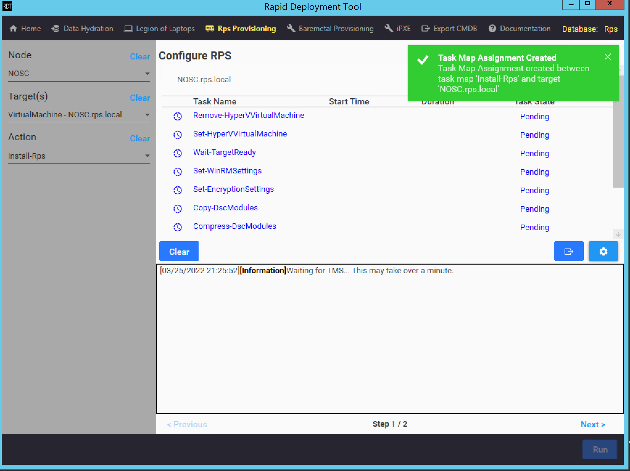
Task: Click Pending state of Remove-HyperVVirtualMachine
Action: point(535,116)
